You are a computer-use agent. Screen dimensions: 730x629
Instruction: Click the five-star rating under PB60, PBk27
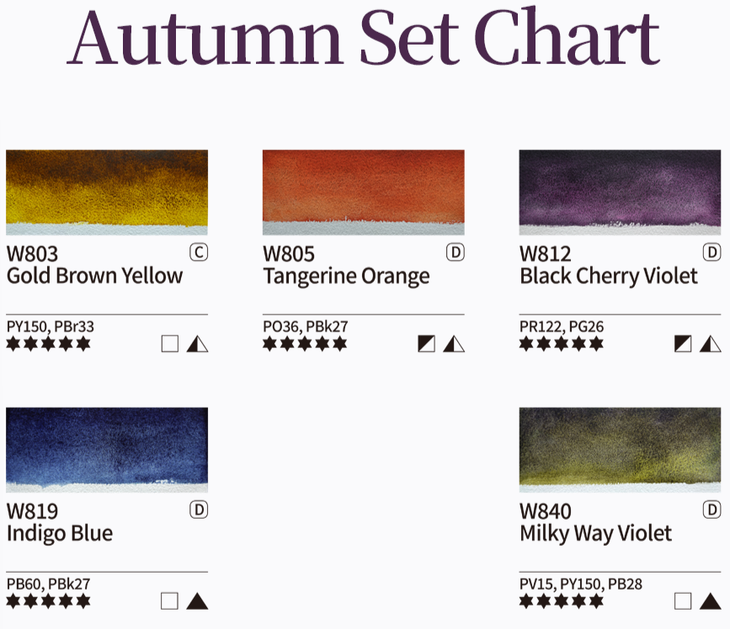[x=48, y=601]
